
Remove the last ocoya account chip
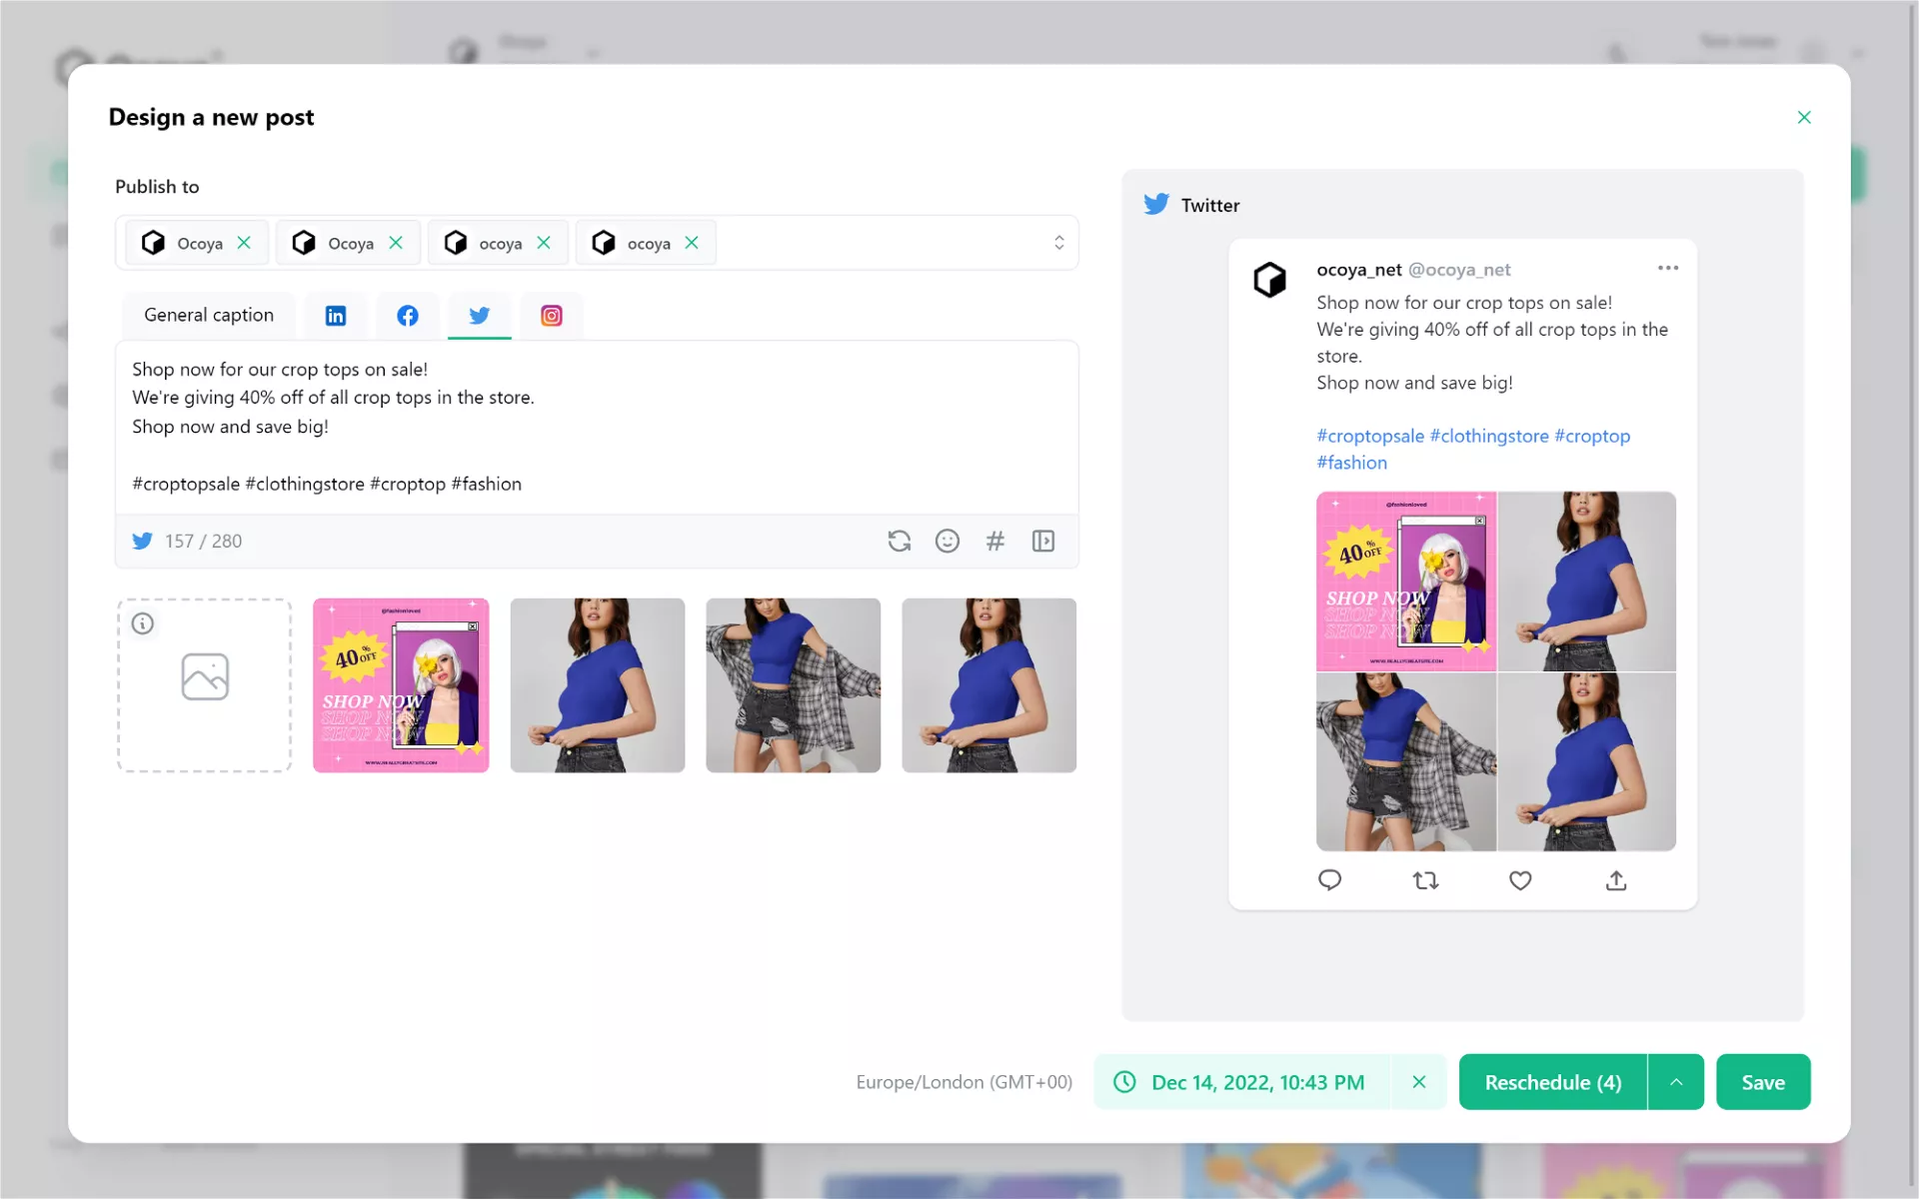pyautogui.click(x=692, y=243)
